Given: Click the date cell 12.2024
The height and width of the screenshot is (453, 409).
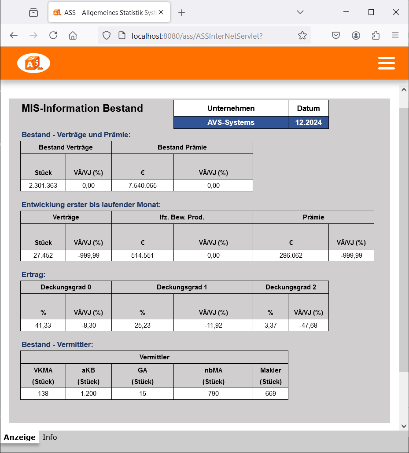Looking at the screenshot, I should [308, 123].
